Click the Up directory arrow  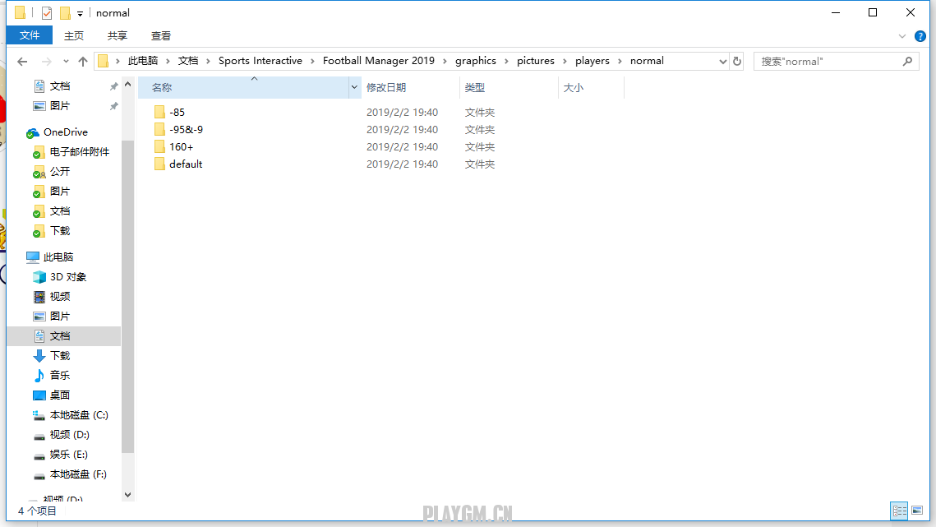83,62
